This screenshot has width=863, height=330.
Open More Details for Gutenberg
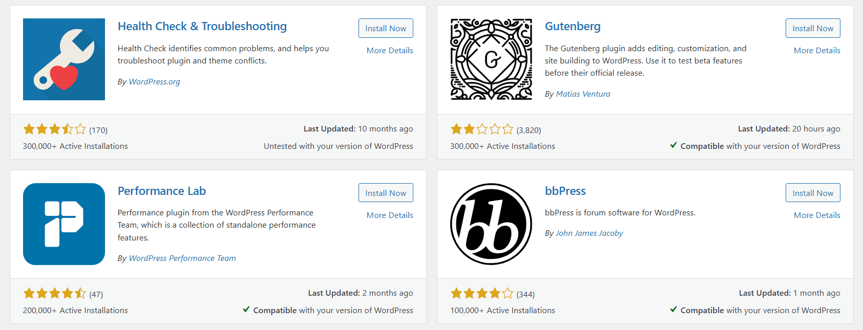click(x=816, y=50)
